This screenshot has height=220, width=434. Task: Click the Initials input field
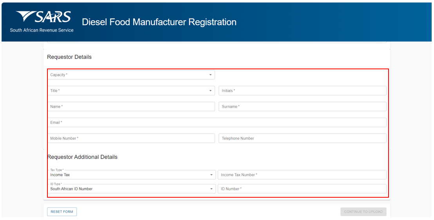click(302, 91)
